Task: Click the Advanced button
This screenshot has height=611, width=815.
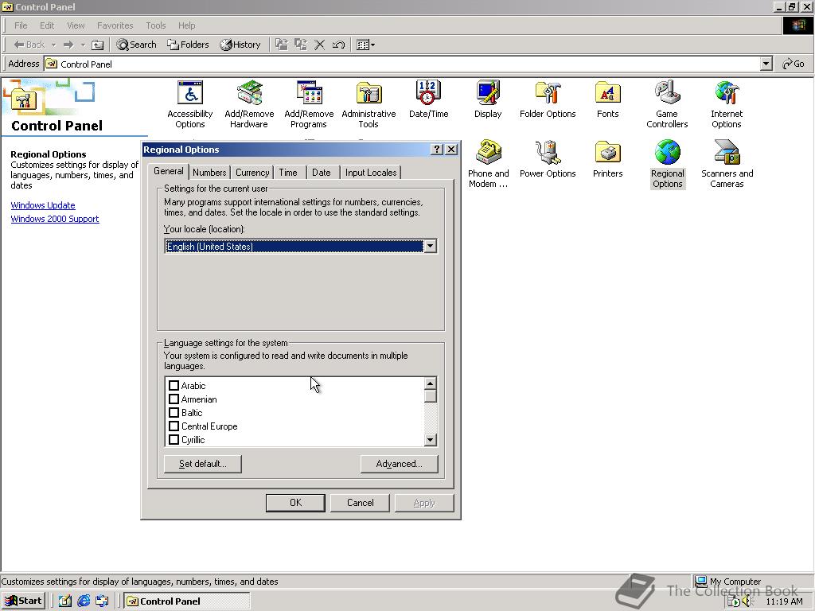Action: click(x=400, y=464)
